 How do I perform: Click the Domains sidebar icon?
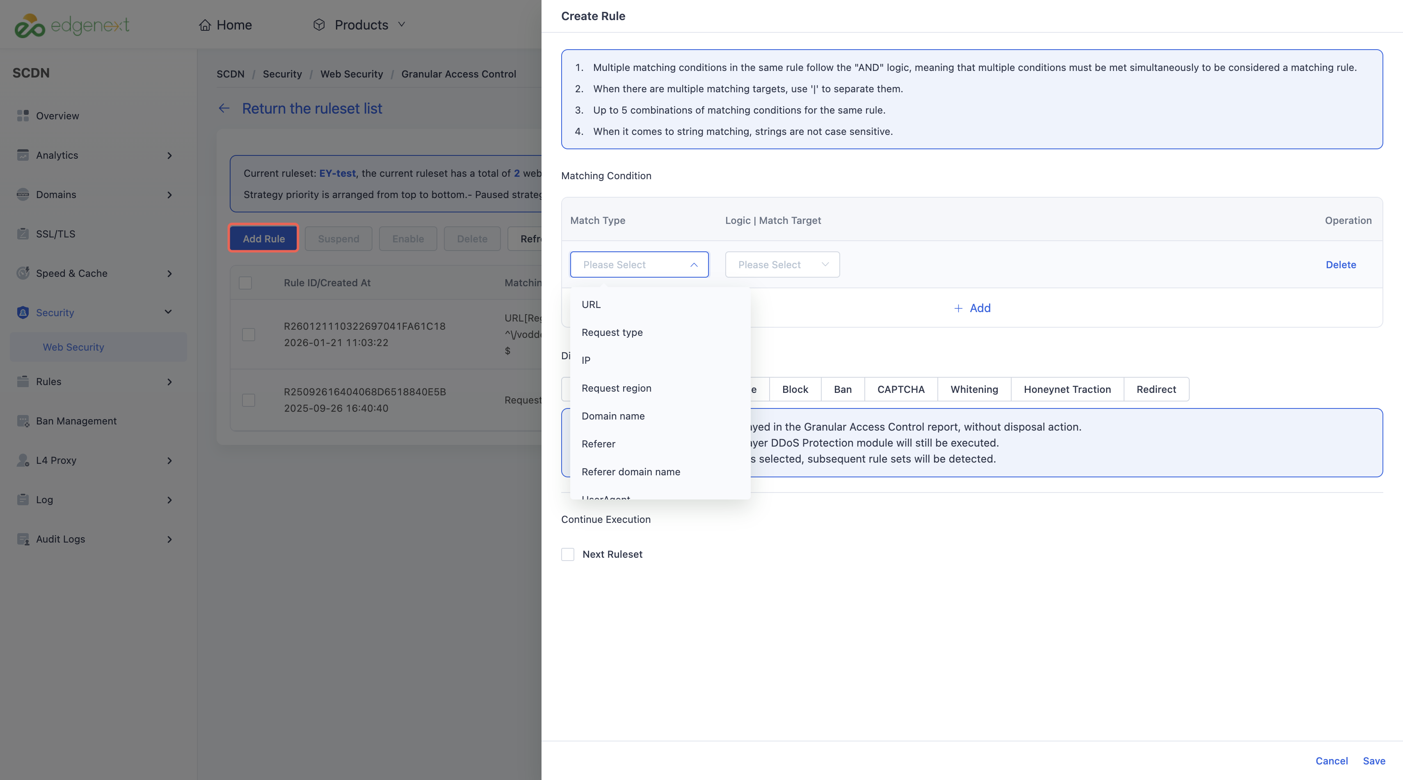click(x=23, y=194)
